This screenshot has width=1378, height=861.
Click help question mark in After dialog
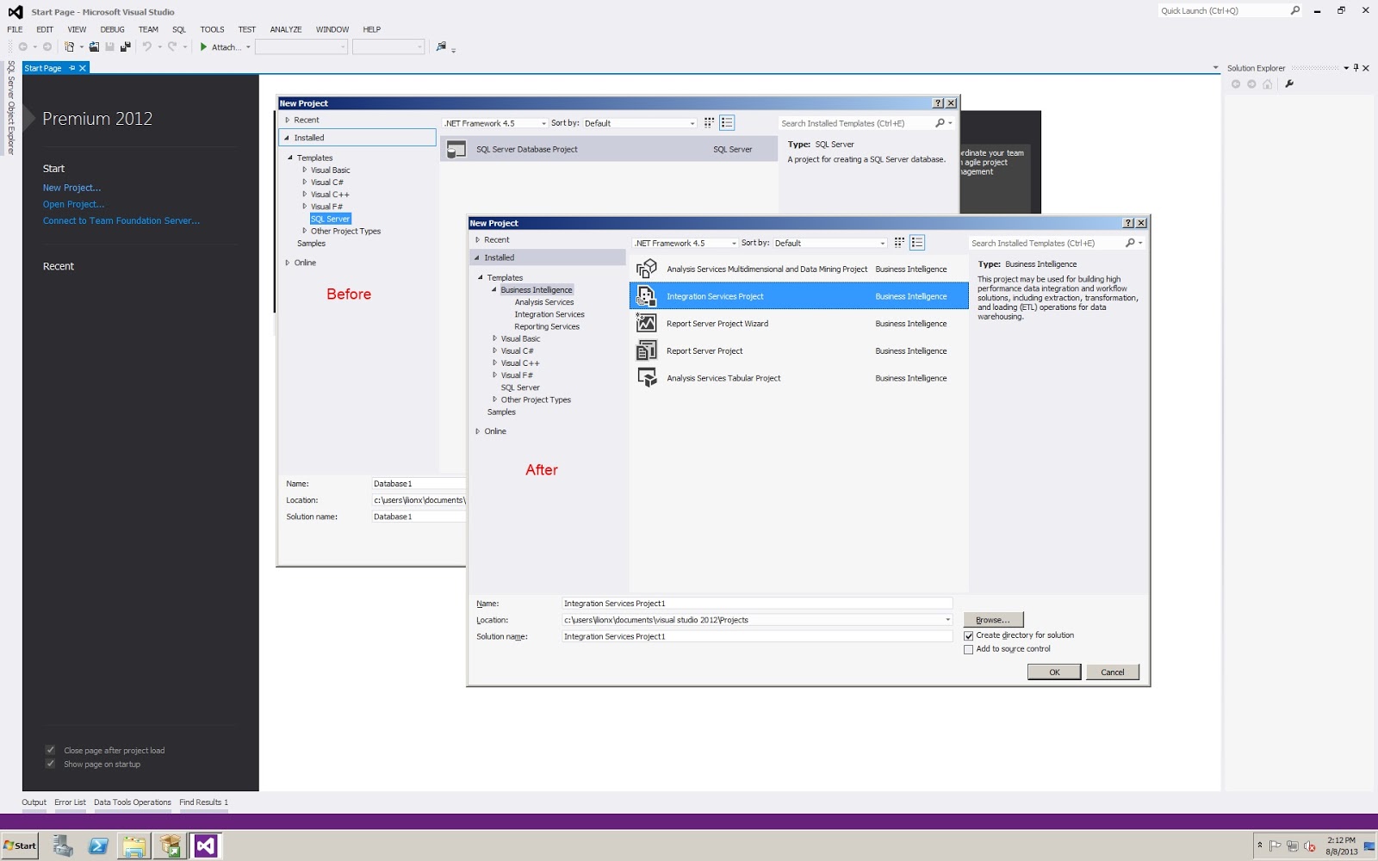point(1128,223)
